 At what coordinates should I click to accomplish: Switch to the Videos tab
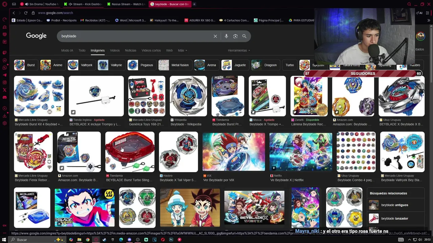pyautogui.click(x=115, y=50)
